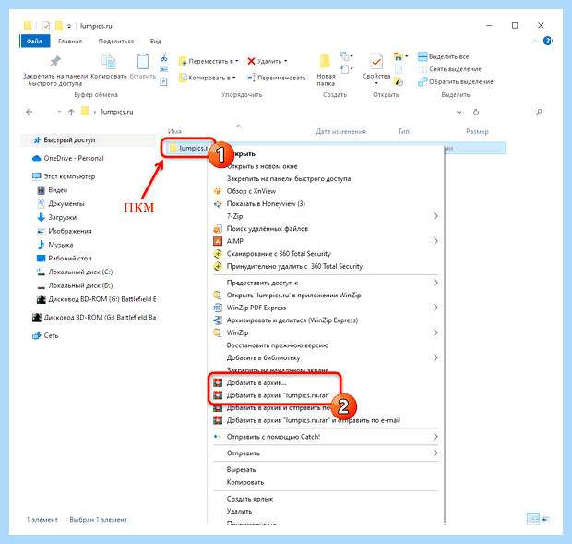The height and width of the screenshot is (544, 572).
Task: Sort by the Date modified column header
Action: 340,131
